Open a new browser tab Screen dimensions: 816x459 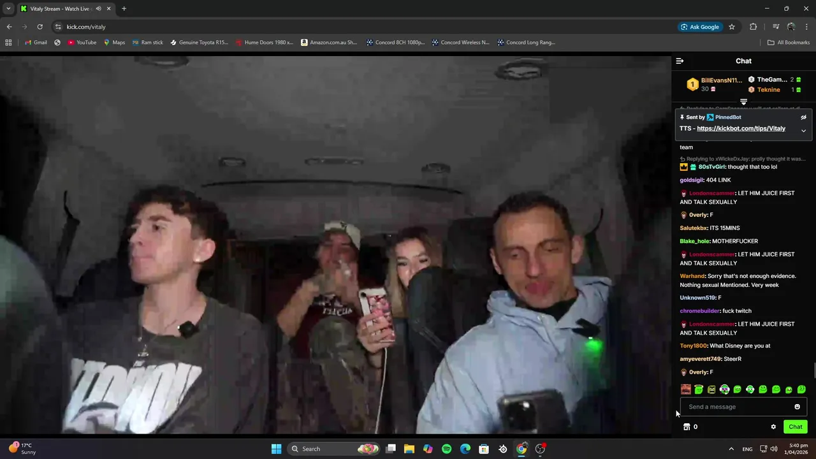click(x=124, y=9)
